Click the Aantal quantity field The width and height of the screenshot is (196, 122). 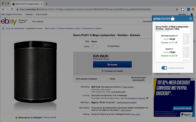click(94, 46)
